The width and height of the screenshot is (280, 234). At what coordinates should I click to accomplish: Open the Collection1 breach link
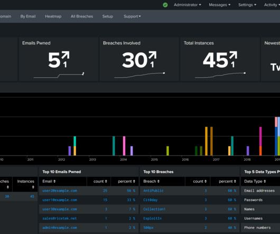pos(154,209)
